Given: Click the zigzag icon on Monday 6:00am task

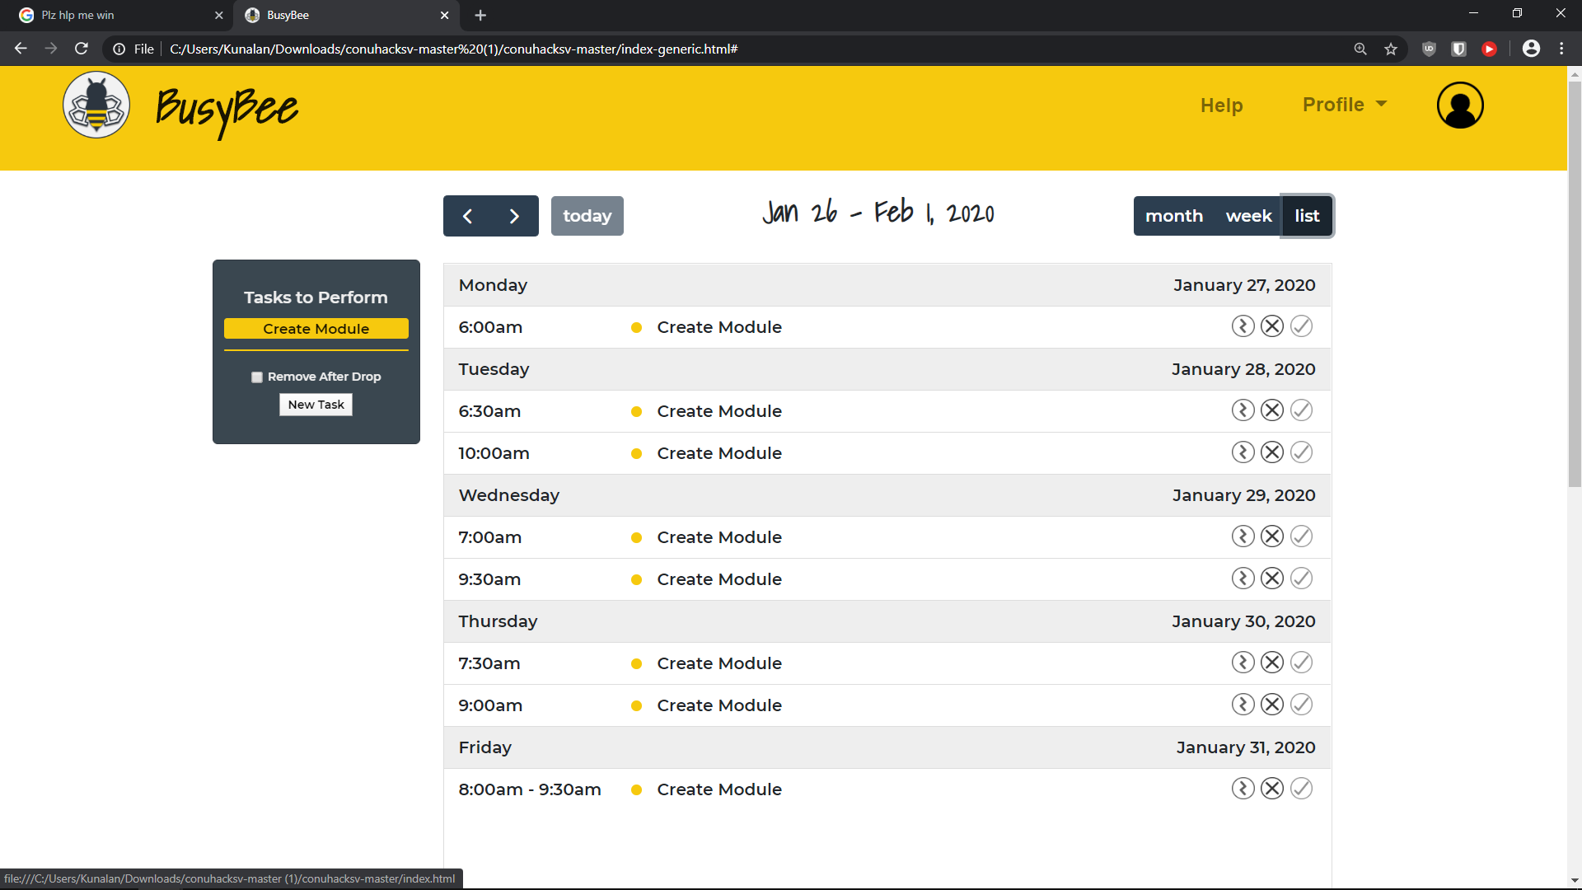Looking at the screenshot, I should tap(1243, 326).
